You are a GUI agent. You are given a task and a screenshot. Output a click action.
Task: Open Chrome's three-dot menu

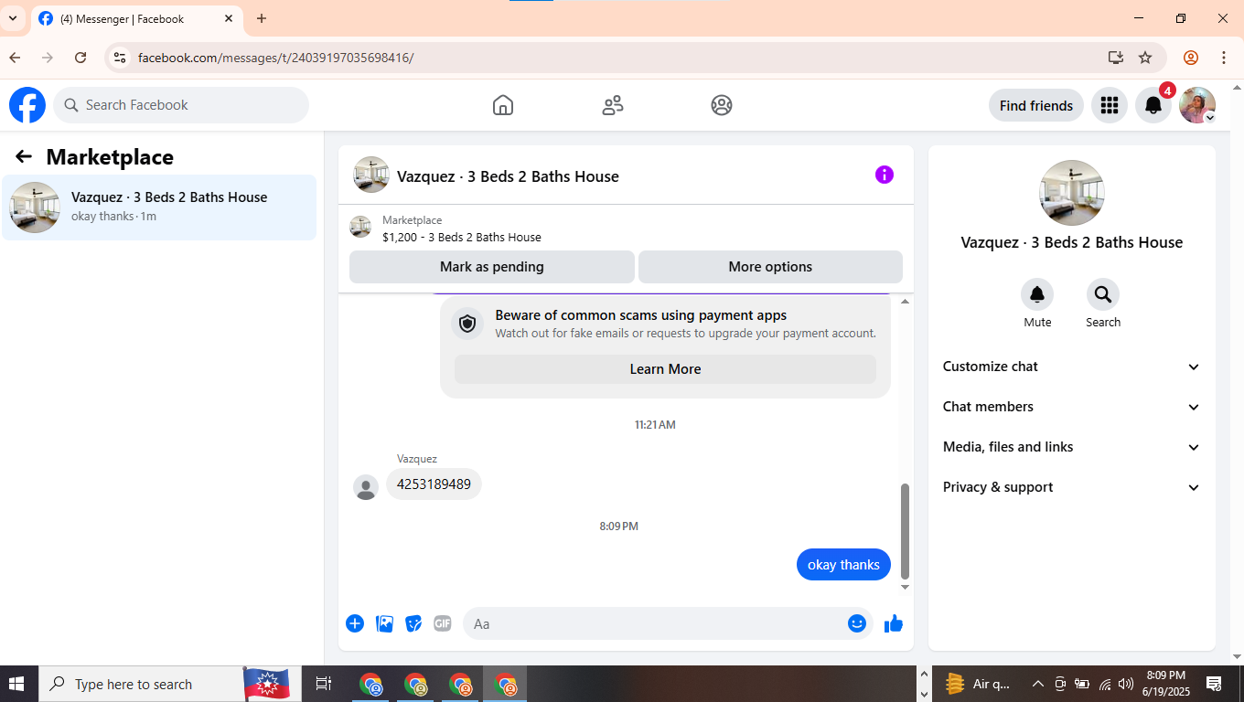pyautogui.click(x=1224, y=58)
